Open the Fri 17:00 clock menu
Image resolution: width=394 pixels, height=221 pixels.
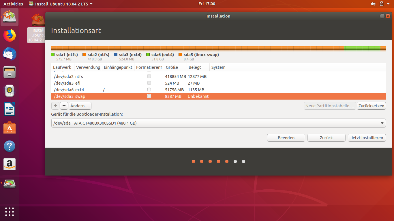(207, 4)
